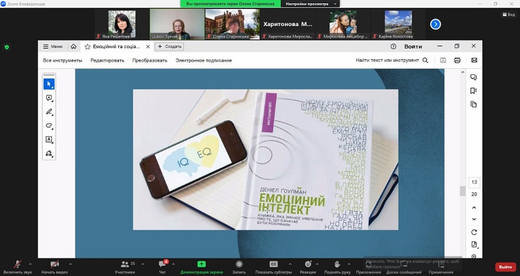Open the Меню hamburger menu
This screenshot has width=520, height=276.
53,47
